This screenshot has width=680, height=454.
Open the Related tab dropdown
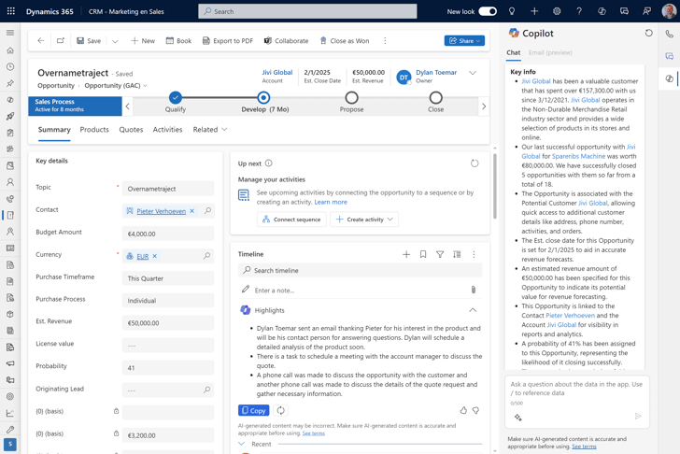[x=210, y=130]
